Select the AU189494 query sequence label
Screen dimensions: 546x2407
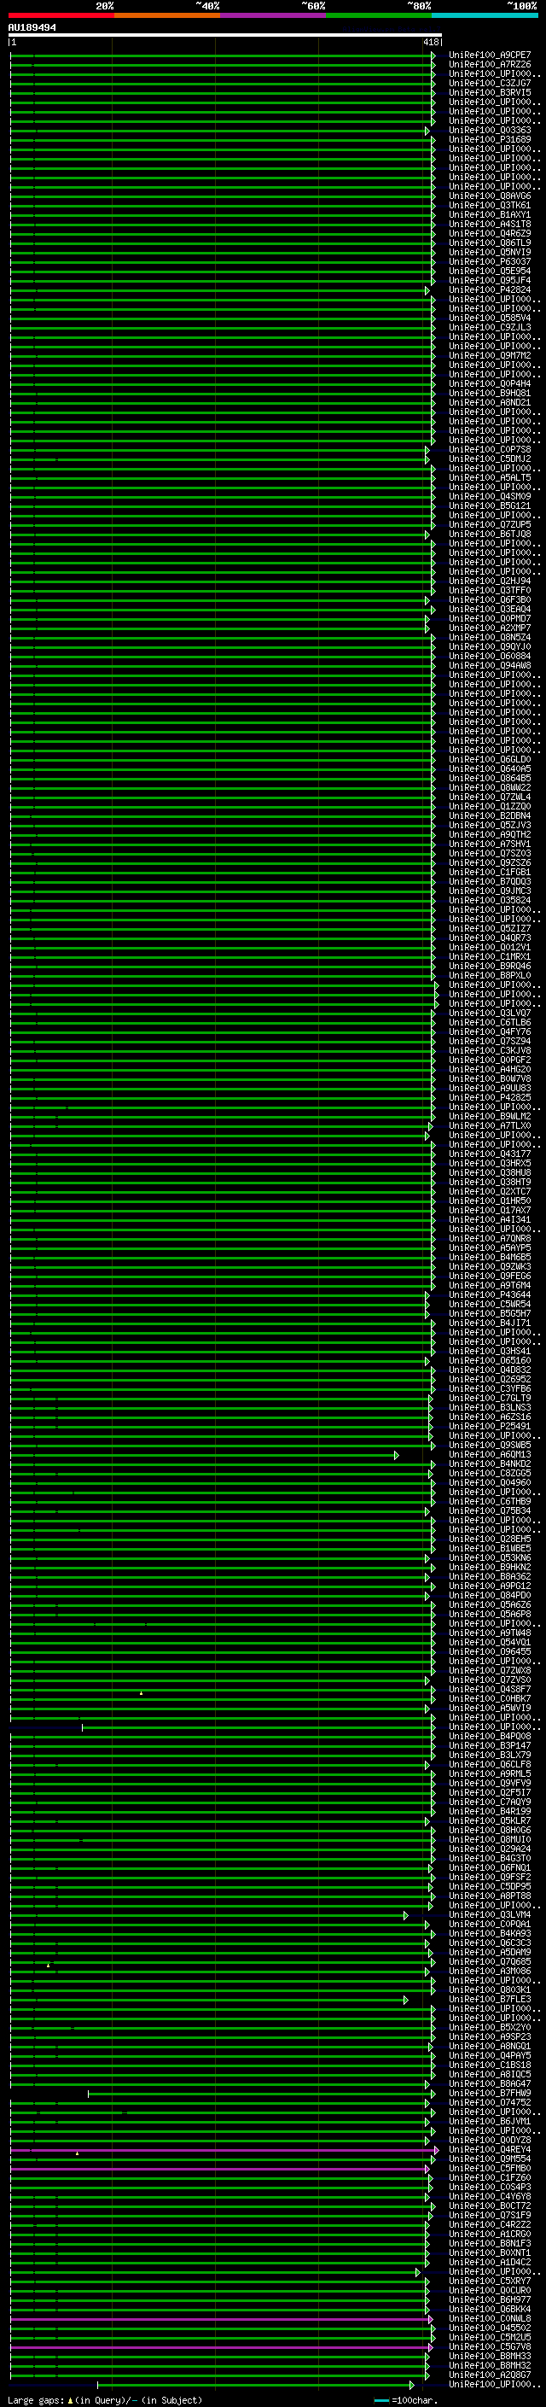pyautogui.click(x=32, y=28)
